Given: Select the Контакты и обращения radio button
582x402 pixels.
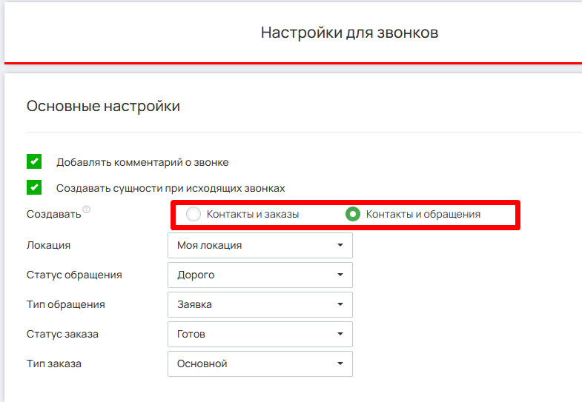Looking at the screenshot, I should coord(353,215).
